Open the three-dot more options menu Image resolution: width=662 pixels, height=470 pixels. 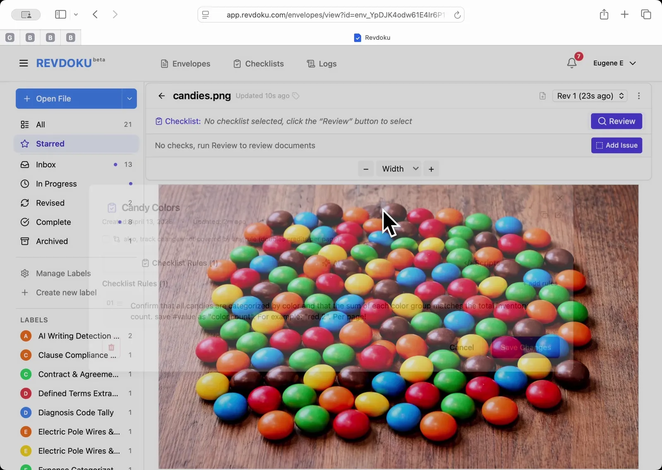639,96
